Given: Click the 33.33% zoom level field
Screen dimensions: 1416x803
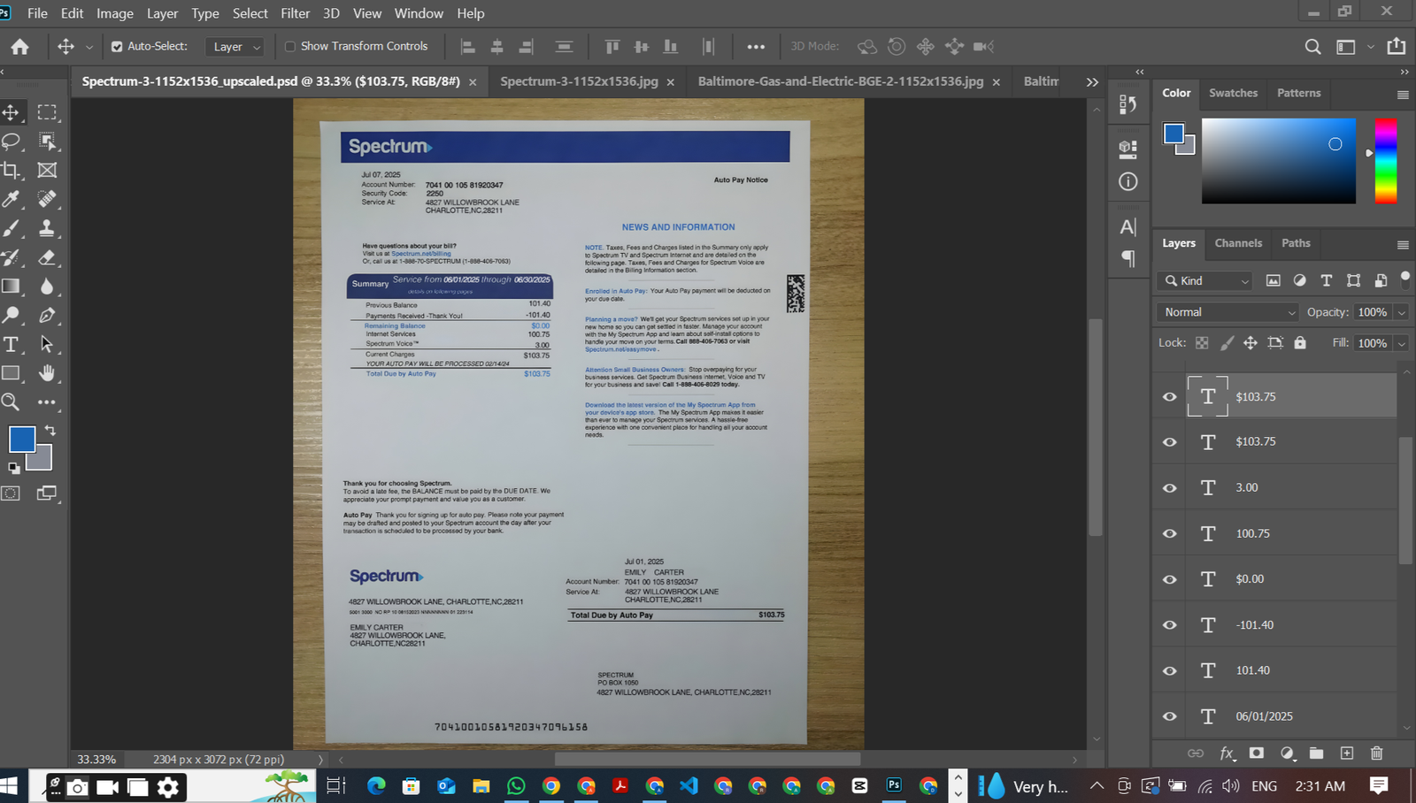Looking at the screenshot, I should (x=96, y=759).
